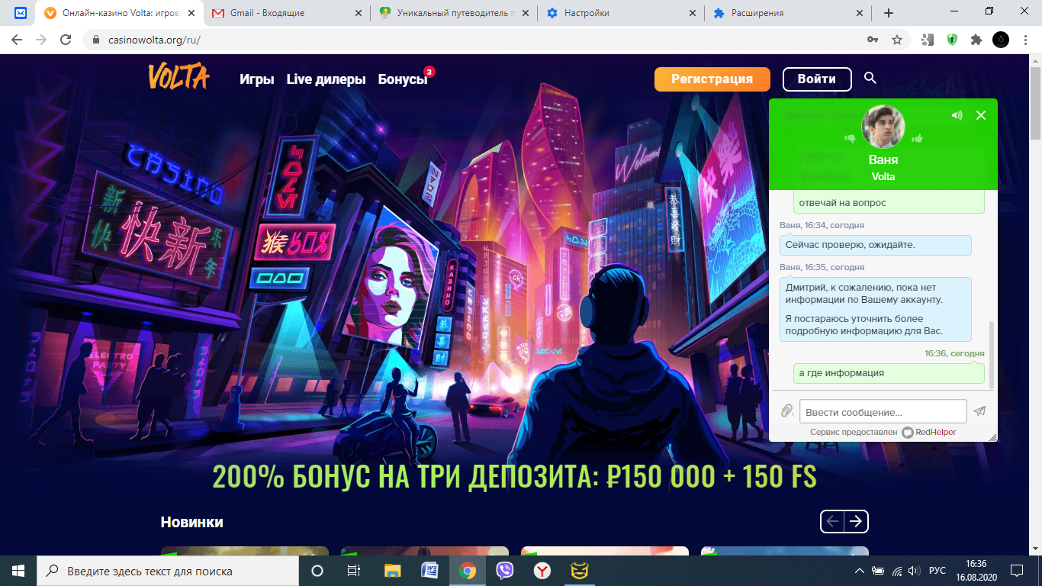1042x586 pixels.
Task: Close the Расширения tab
Action: [x=860, y=13]
